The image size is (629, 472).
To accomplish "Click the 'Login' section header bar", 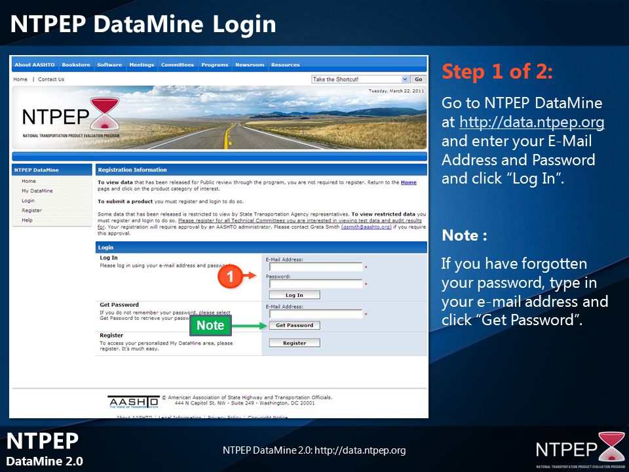I will point(261,247).
